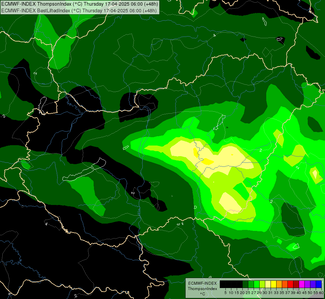325x299 pixels.
Task: Click legend tick value 35
Action: tap(282, 293)
